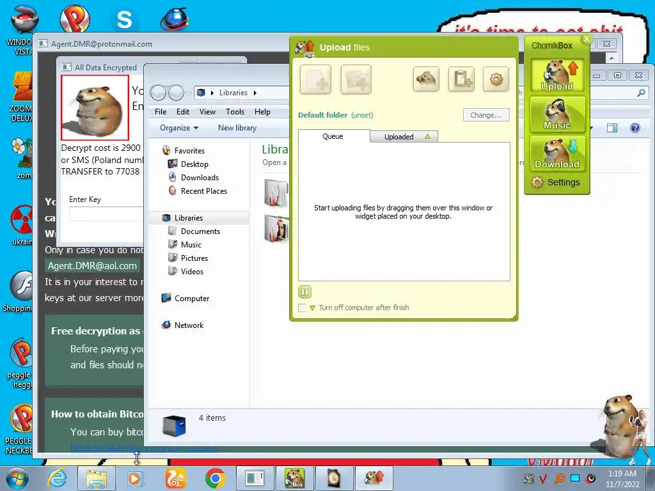Viewport: 655px width, 491px height.
Task: Close the ChomikBox widget with green X
Action: tap(587, 39)
